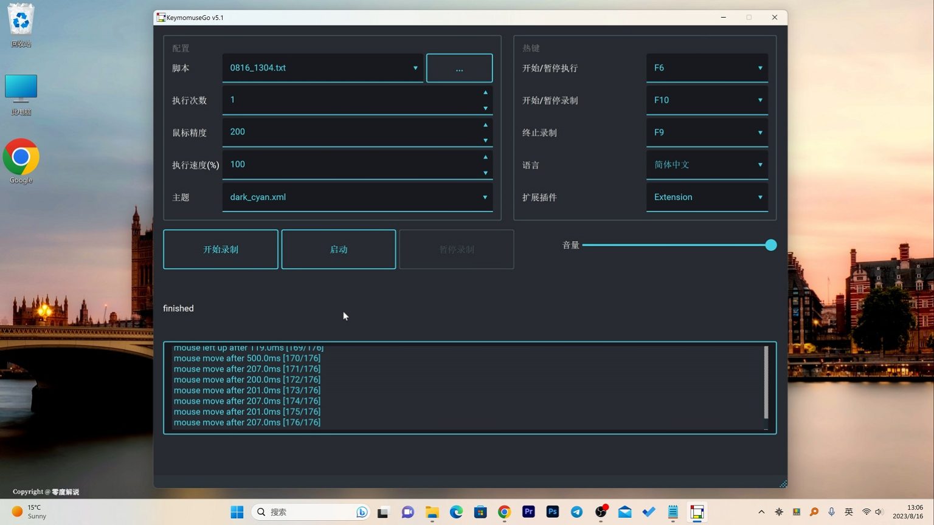Open Telegram from taskbar

tap(576, 512)
